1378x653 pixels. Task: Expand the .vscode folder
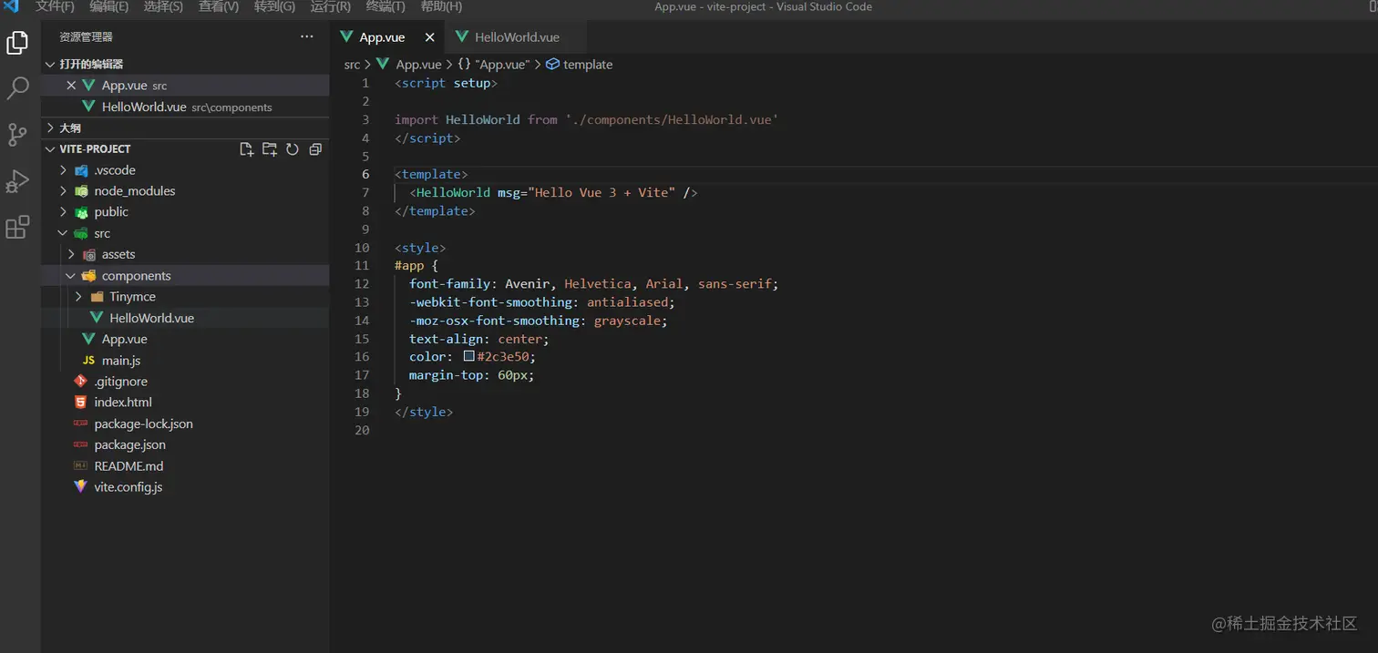coord(63,170)
